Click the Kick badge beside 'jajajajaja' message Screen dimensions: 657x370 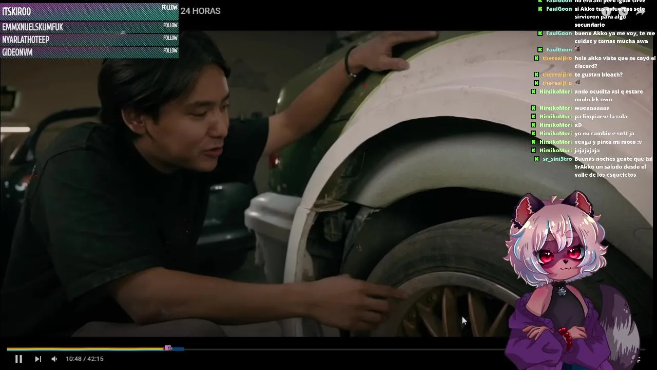click(533, 151)
